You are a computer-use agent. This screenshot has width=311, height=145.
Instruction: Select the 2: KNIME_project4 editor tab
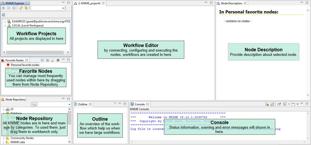90,3
